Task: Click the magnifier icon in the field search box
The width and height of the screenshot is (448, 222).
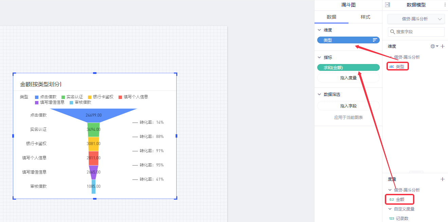Action: tap(393, 32)
